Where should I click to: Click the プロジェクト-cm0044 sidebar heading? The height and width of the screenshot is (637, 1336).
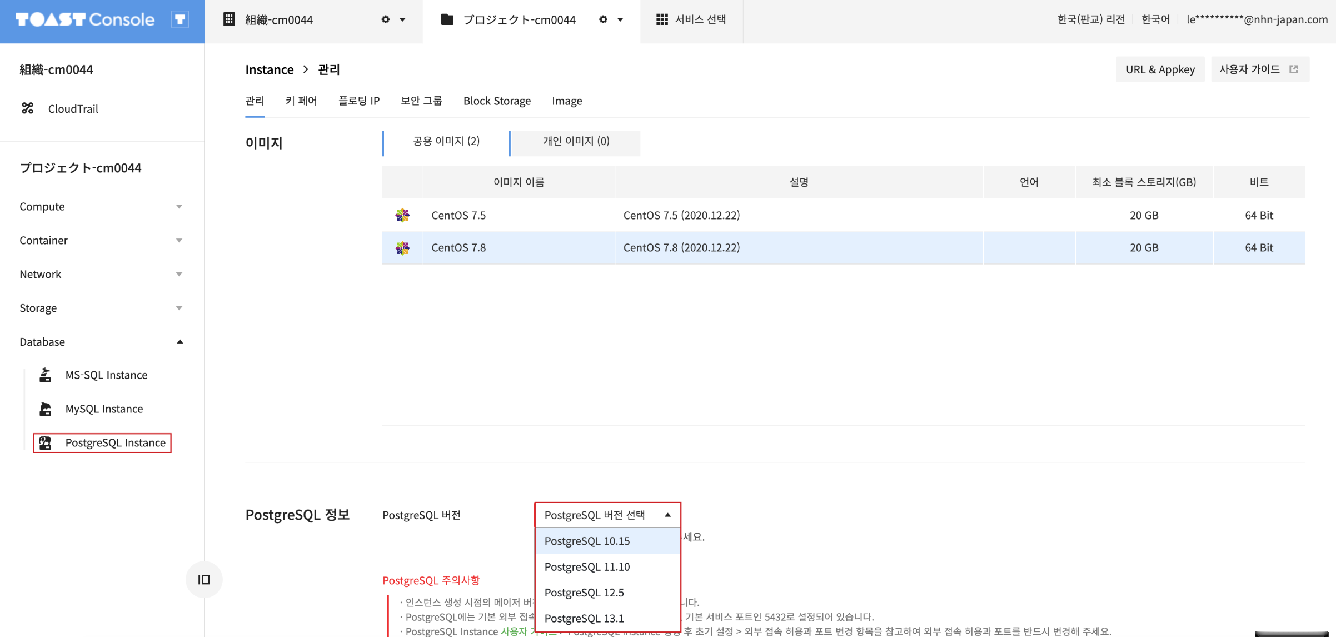tap(81, 168)
